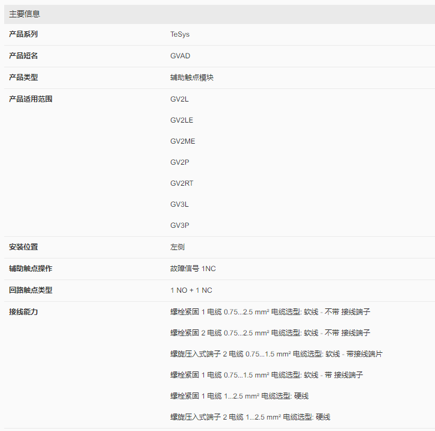Select the 安装位置 label
Viewport: 435px width, 431px height.
(x=23, y=247)
